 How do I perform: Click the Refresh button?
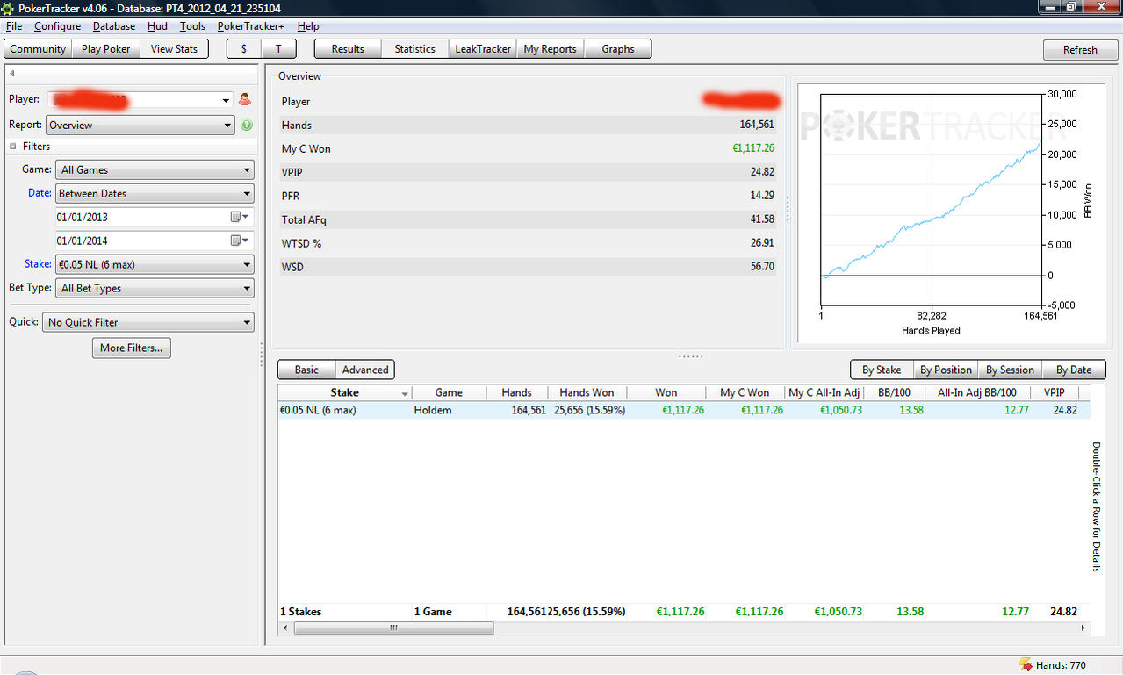click(1080, 50)
